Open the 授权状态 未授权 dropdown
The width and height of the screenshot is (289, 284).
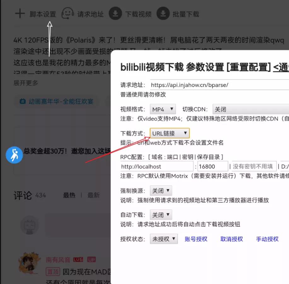[164, 239]
